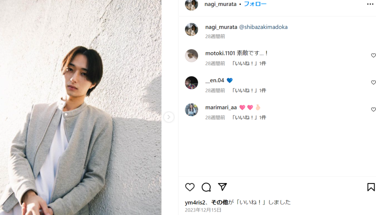The width and height of the screenshot is (376, 215).
Task: Like the __en.04 comment
Action: (373, 82)
